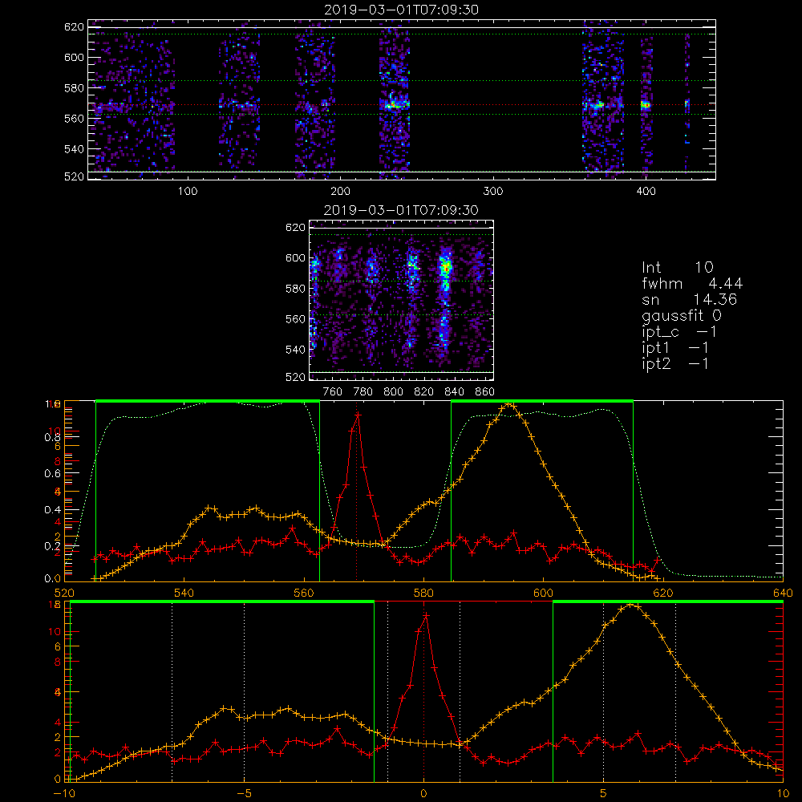The width and height of the screenshot is (802, 802).
Task: Click x-axis label 200 under top spectrogram
Action: click(340, 192)
